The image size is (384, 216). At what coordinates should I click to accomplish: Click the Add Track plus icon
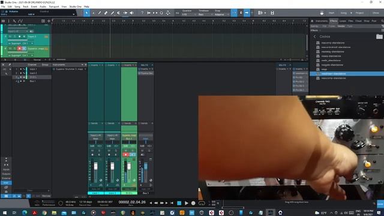49,21
